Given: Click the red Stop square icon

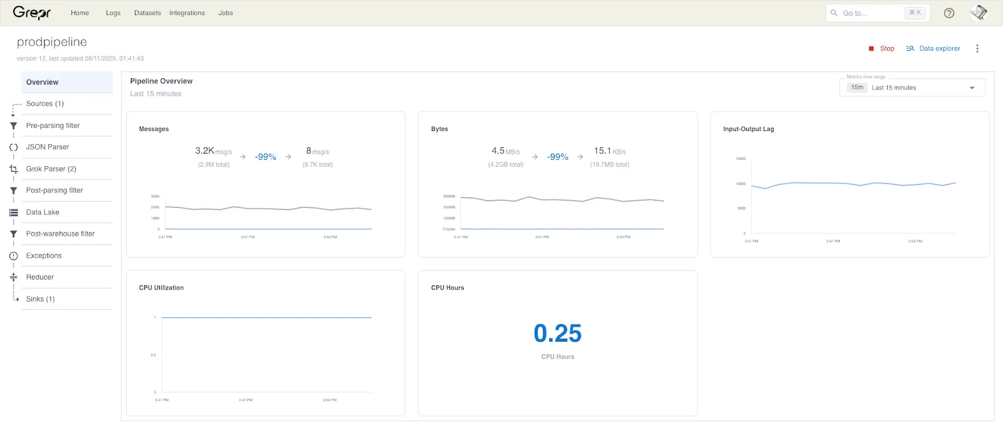Looking at the screenshot, I should tap(871, 48).
